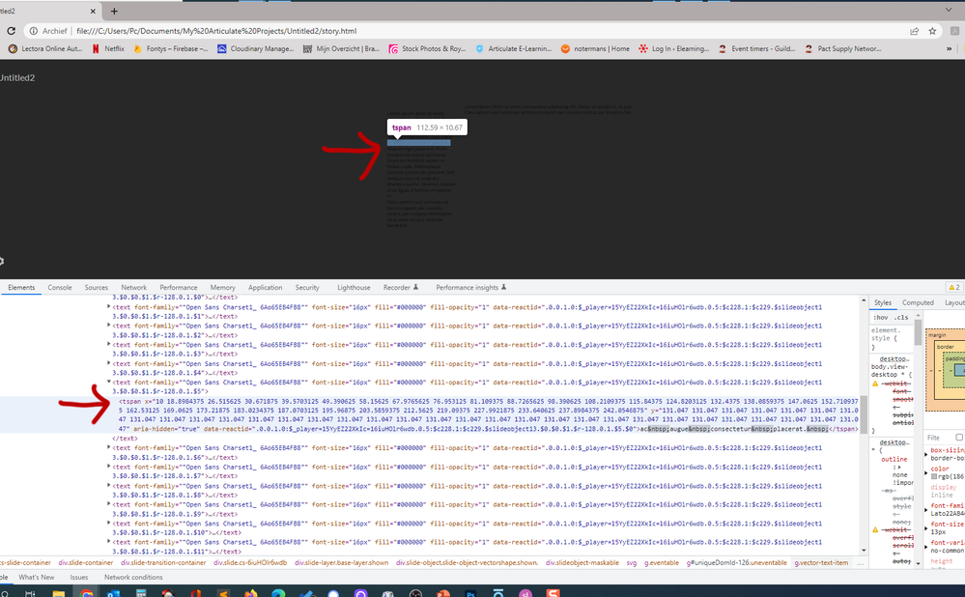Image resolution: width=965 pixels, height=597 pixels.
Task: Open the Network tab
Action: [133, 288]
